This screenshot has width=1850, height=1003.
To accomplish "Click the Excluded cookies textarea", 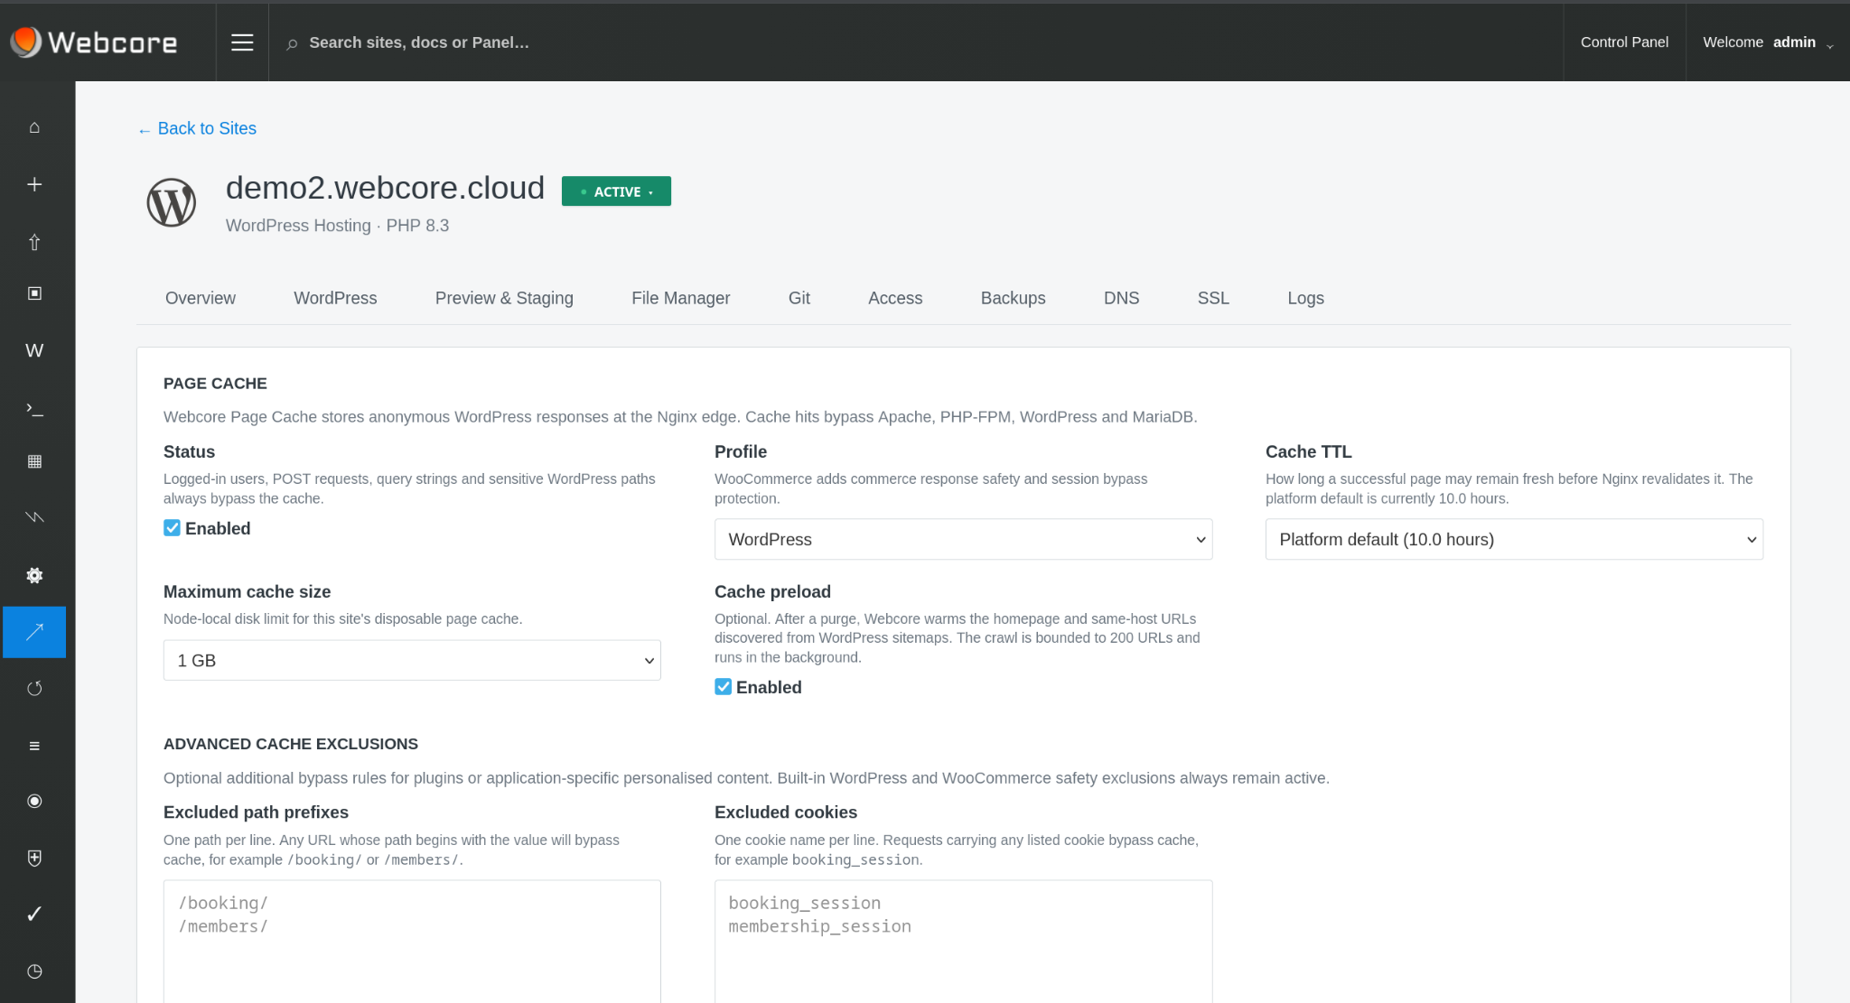I will pyautogui.click(x=963, y=941).
